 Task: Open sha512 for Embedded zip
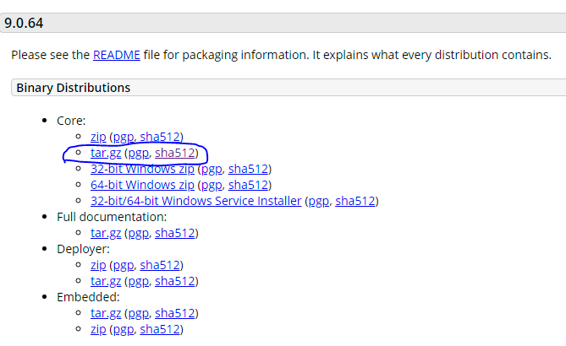160,329
